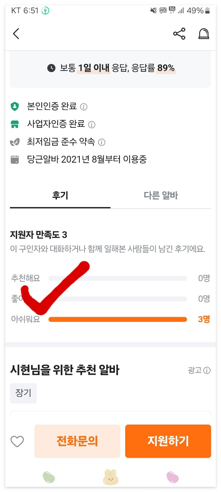Tap the orange 아쉬워요 rating bar

click(118, 319)
